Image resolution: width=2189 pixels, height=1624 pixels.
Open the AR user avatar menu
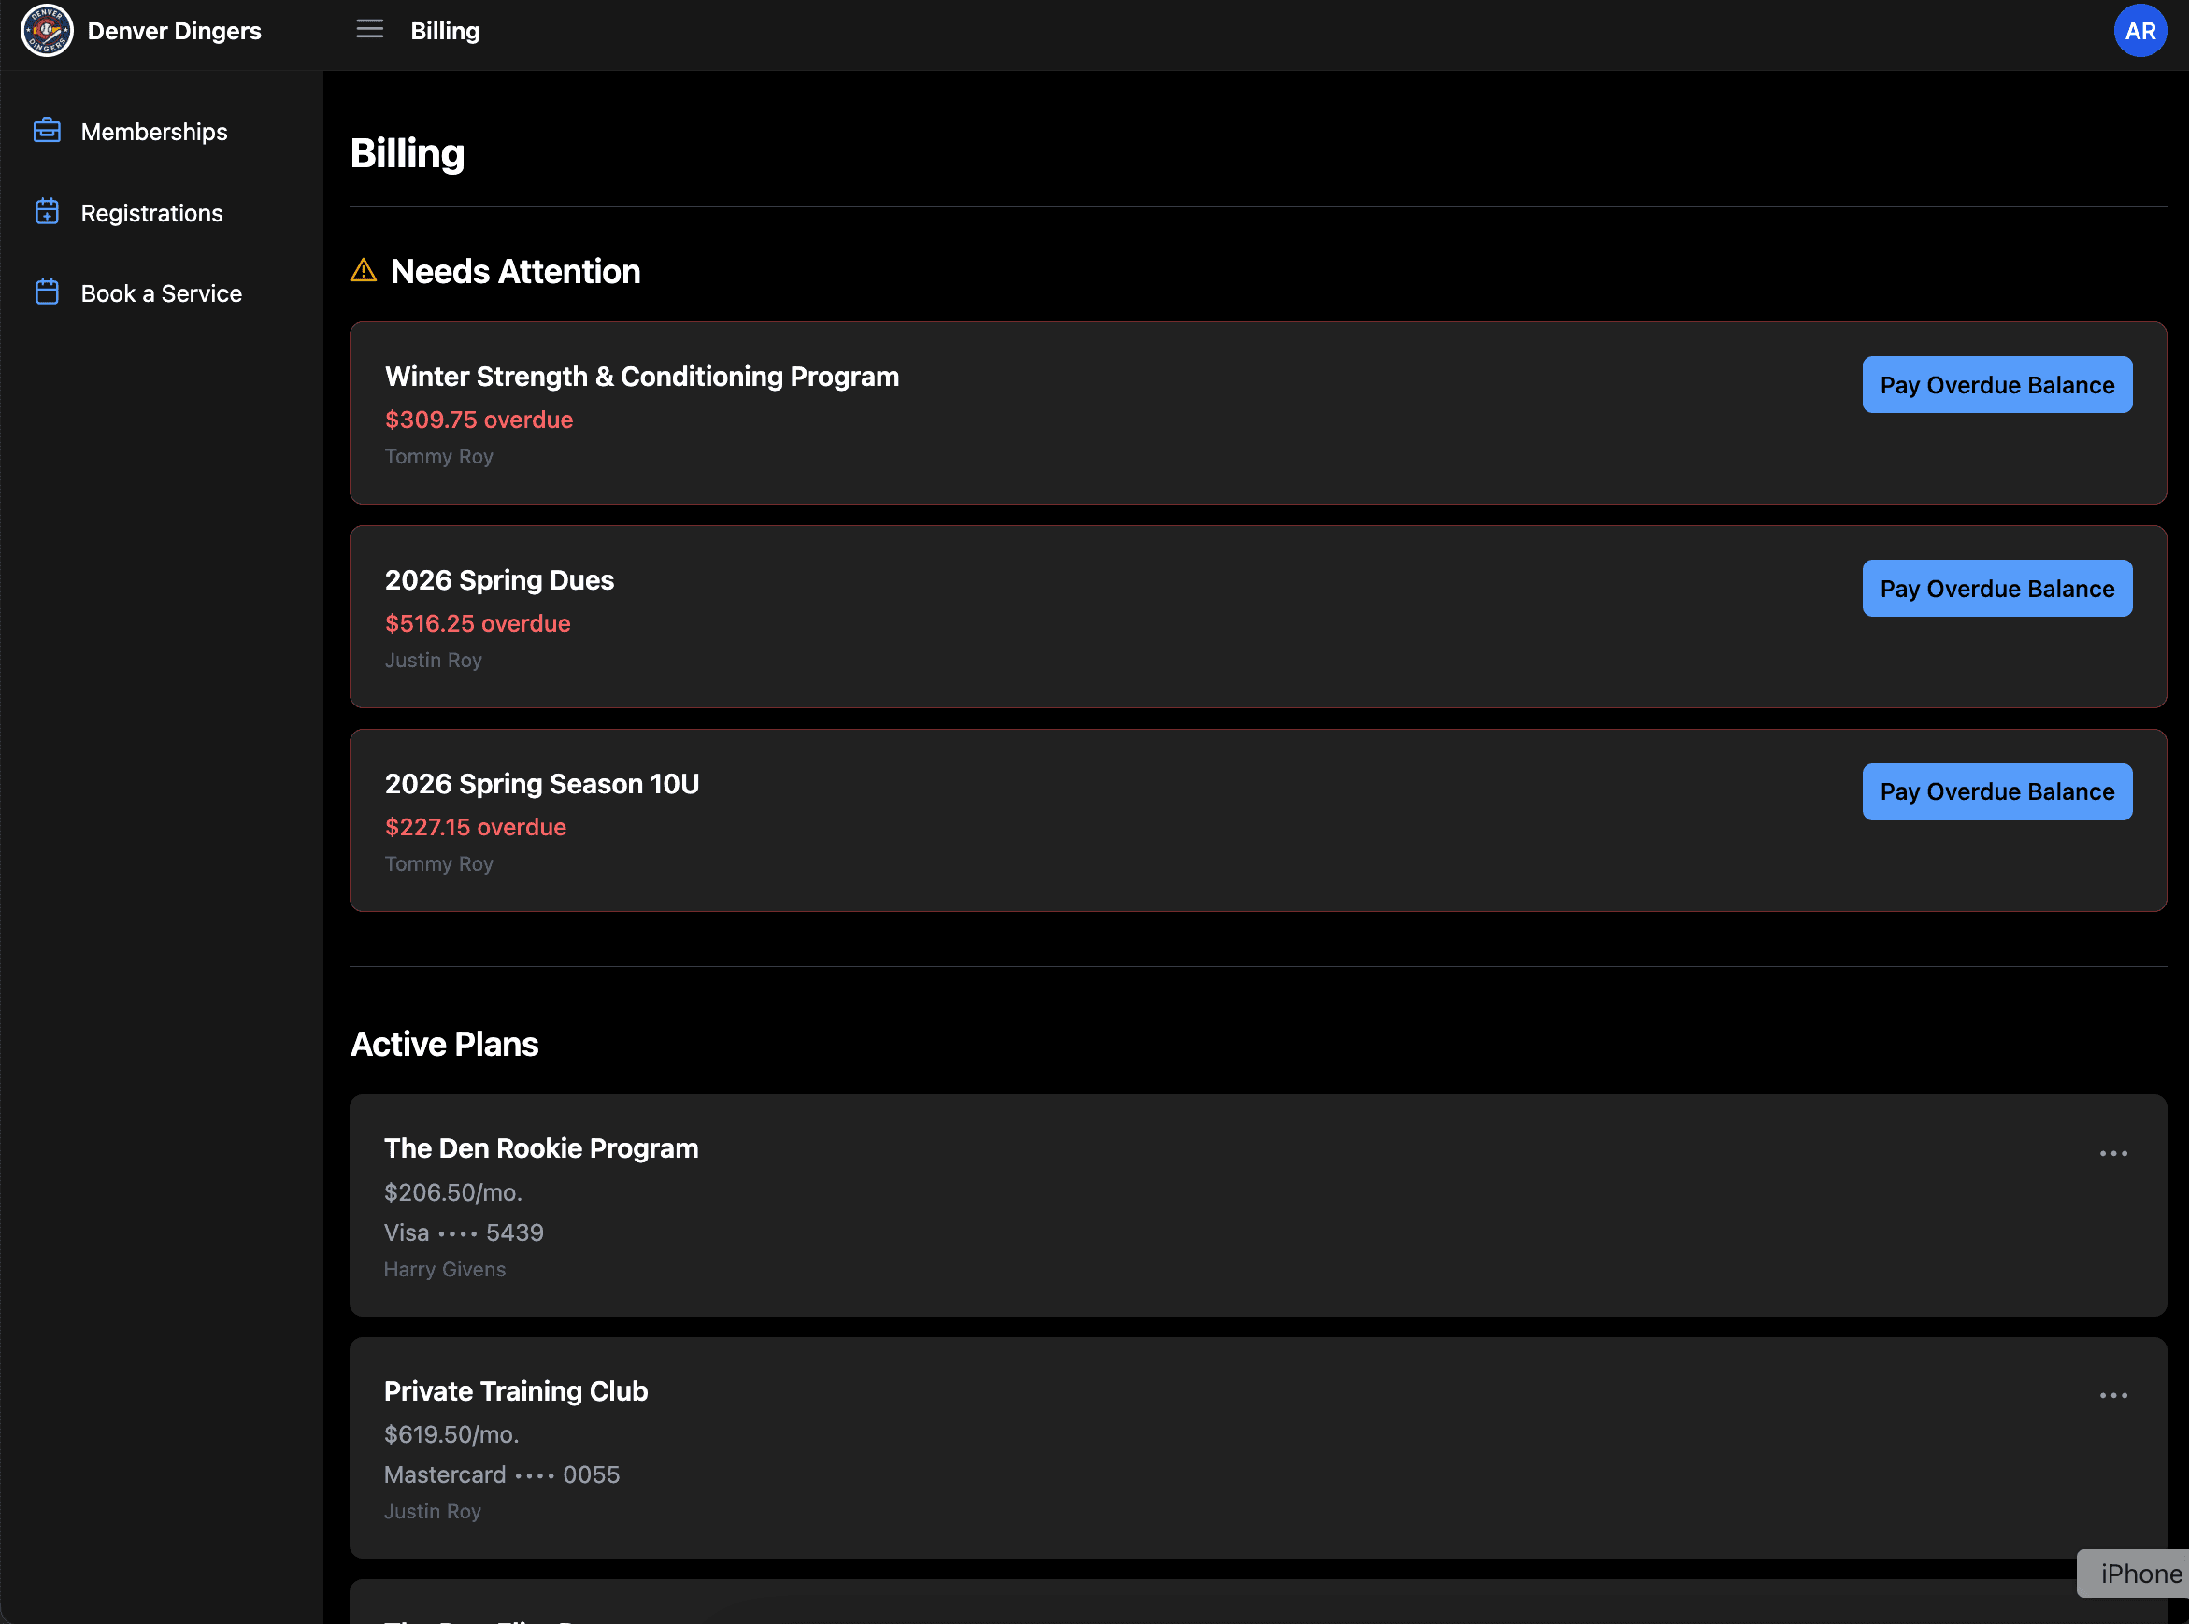click(x=2139, y=31)
